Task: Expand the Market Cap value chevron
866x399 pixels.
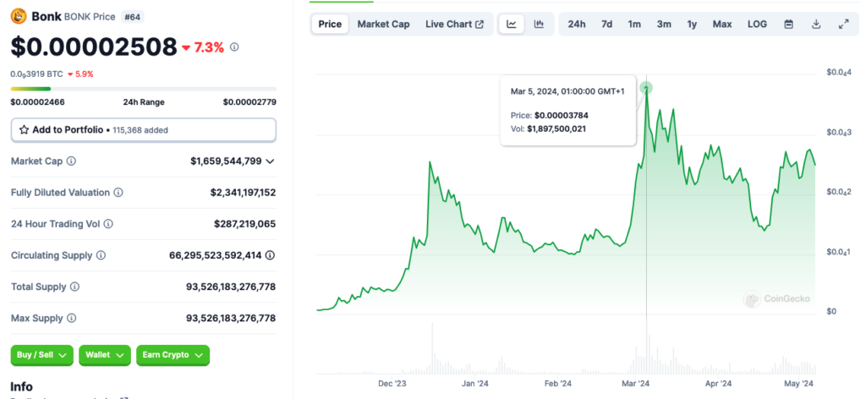Action: pyautogui.click(x=270, y=161)
